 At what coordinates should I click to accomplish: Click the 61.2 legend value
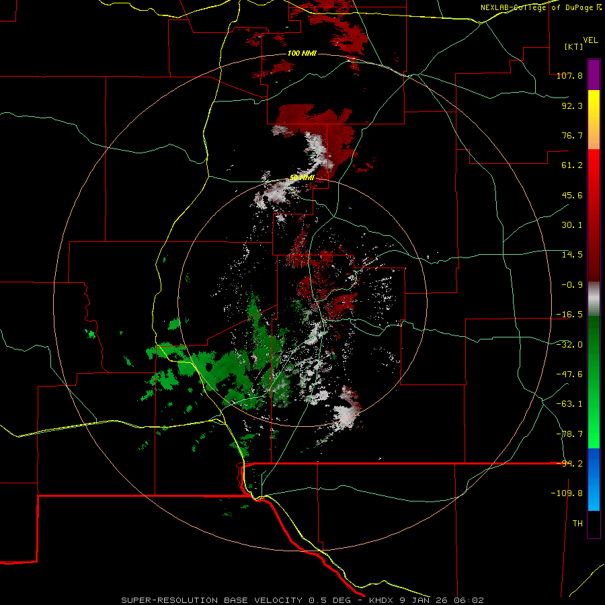tap(572, 165)
